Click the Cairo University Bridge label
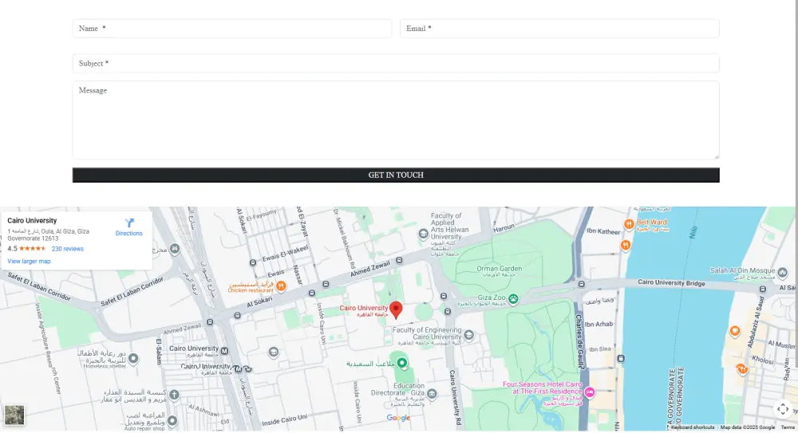Image resolution: width=798 pixels, height=433 pixels. pyautogui.click(x=671, y=283)
